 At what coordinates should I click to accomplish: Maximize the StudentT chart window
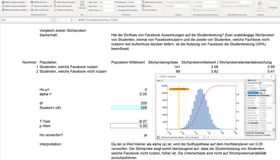click(x=263, y=77)
